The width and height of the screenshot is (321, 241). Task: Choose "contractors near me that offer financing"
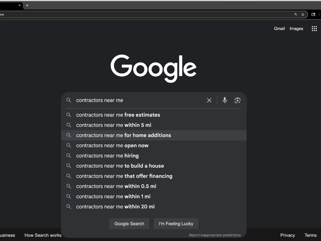click(124, 176)
